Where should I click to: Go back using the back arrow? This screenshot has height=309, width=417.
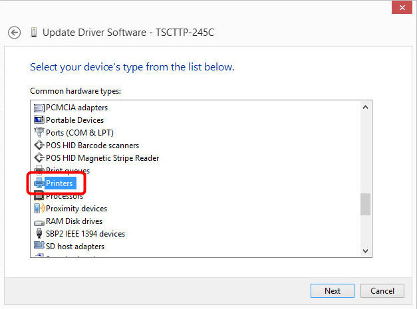pyautogui.click(x=15, y=32)
